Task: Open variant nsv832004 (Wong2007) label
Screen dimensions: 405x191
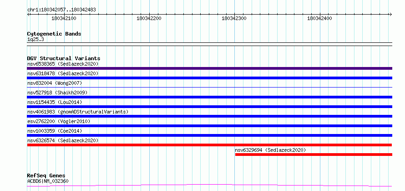Action: coord(55,83)
